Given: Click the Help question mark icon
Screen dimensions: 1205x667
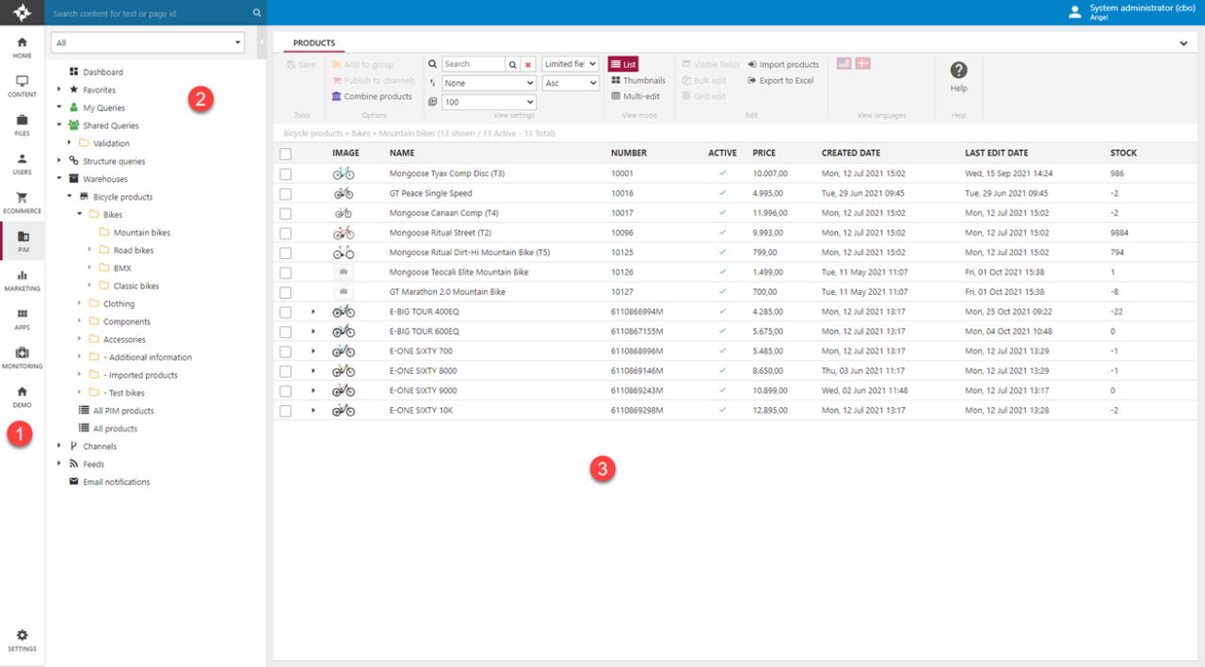Looking at the screenshot, I should [958, 71].
